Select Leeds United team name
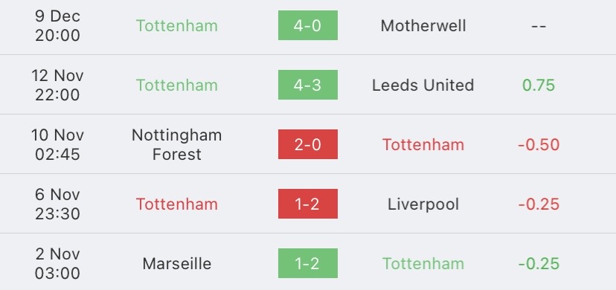616x290 pixels. click(423, 86)
